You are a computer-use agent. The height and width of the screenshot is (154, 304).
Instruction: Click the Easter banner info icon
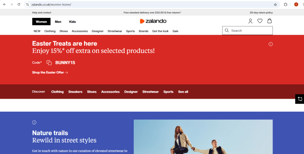click(x=271, y=44)
